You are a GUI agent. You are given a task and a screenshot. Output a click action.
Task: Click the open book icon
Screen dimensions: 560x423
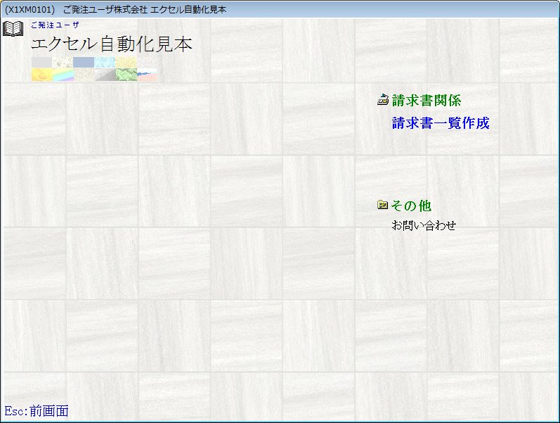click(x=13, y=29)
